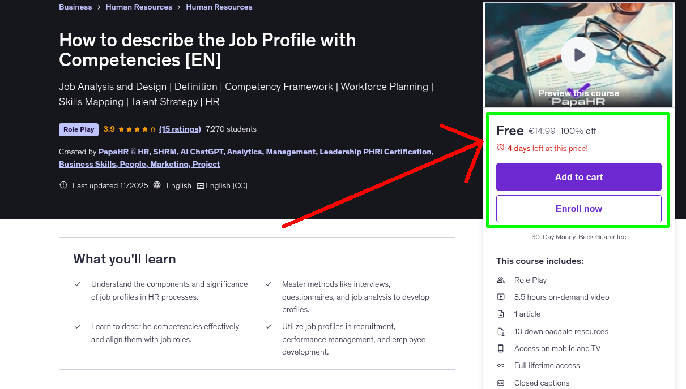
Task: Click the globe icon next to English
Action: (x=157, y=185)
